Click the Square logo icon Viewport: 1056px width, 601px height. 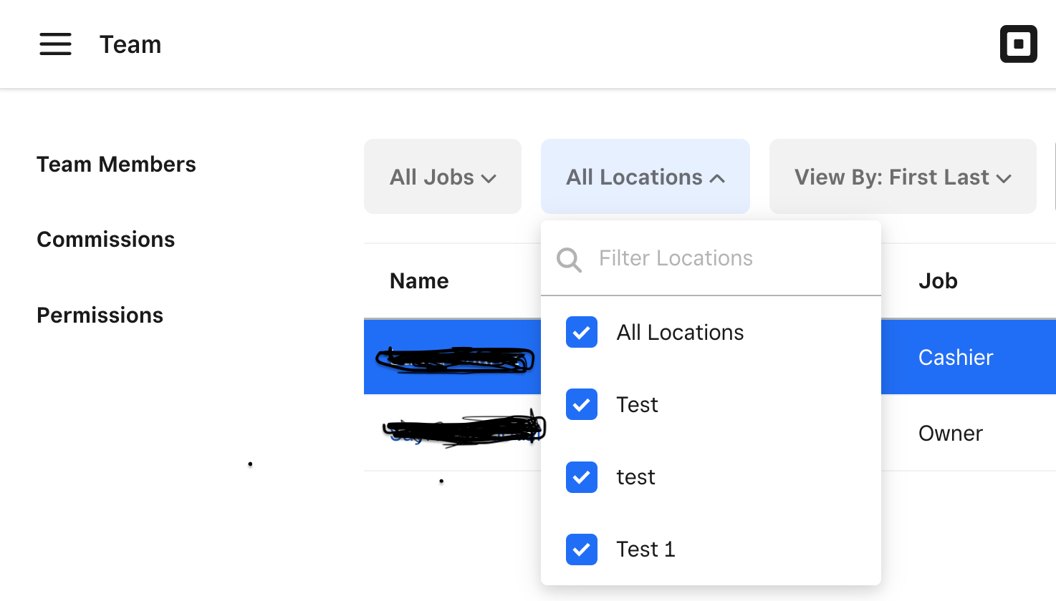pyautogui.click(x=1018, y=44)
